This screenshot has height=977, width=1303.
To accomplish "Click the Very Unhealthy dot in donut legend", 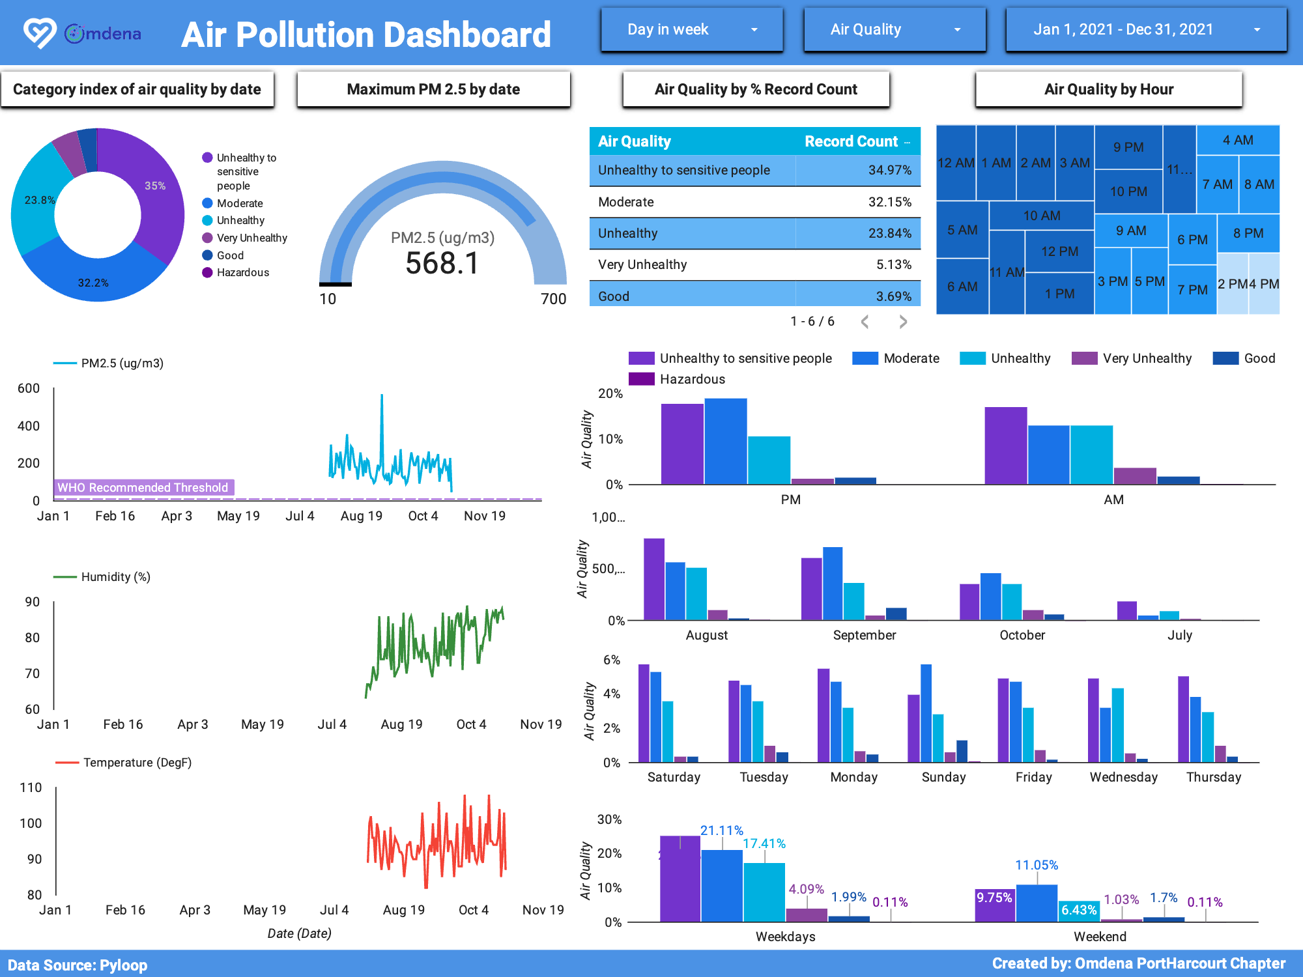I will pyautogui.click(x=207, y=238).
